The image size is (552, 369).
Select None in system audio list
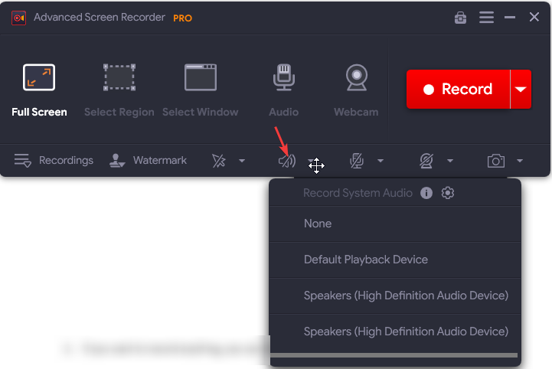[x=318, y=224]
